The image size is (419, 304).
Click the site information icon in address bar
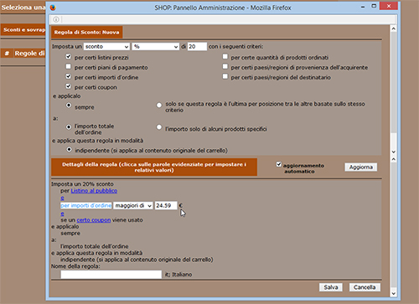(56, 19)
